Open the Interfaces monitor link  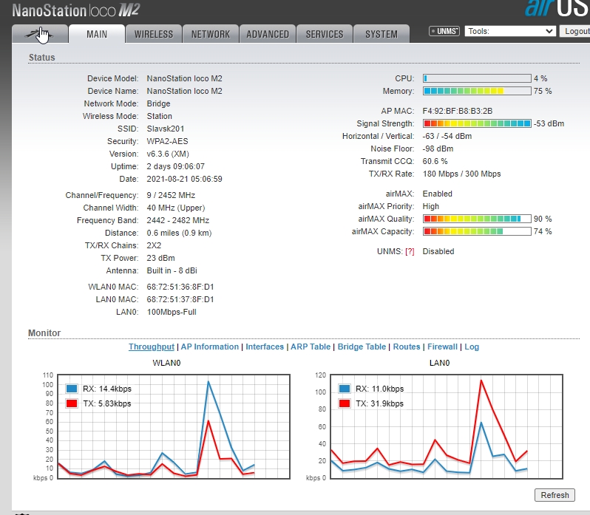(265, 347)
